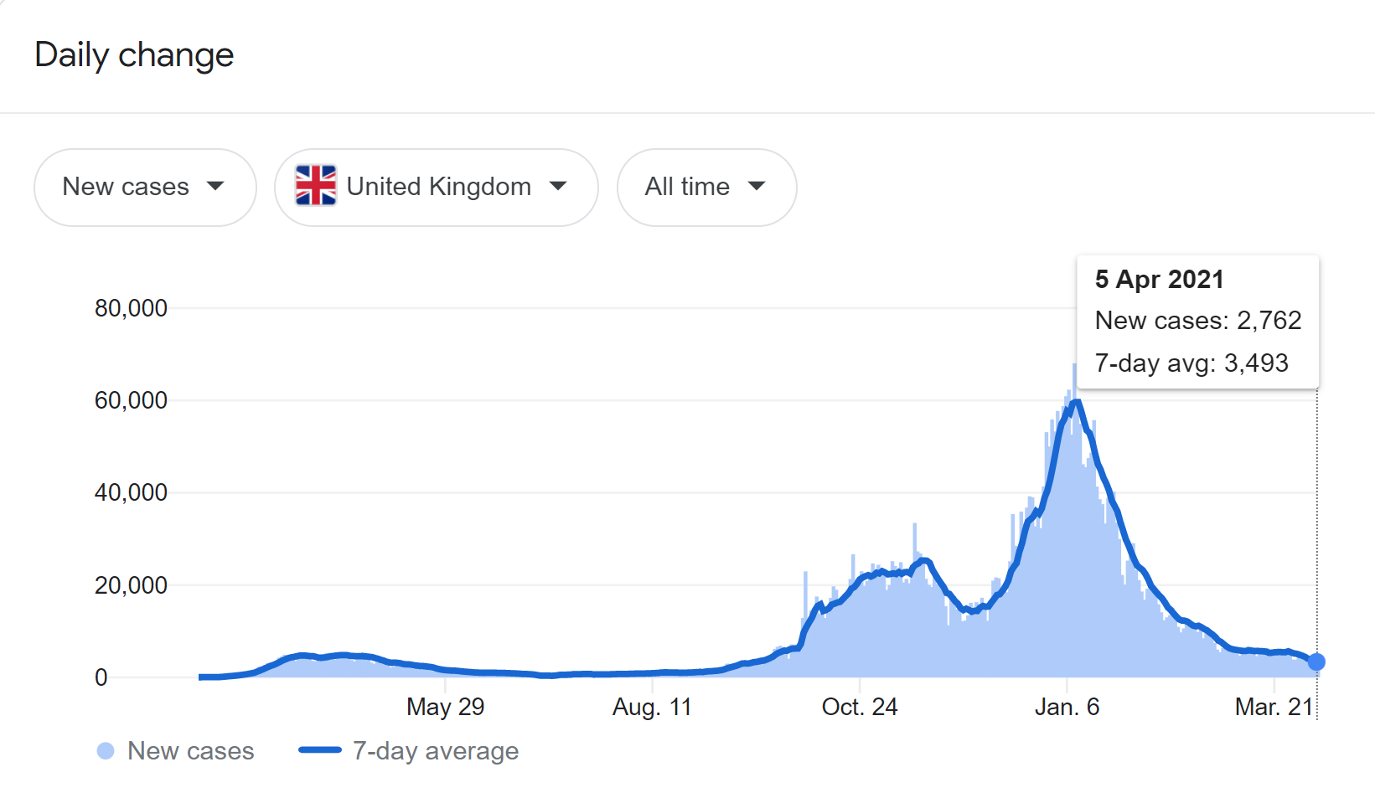Select the '7-day average' legend label
This screenshot has height=798, width=1375.
pos(435,751)
